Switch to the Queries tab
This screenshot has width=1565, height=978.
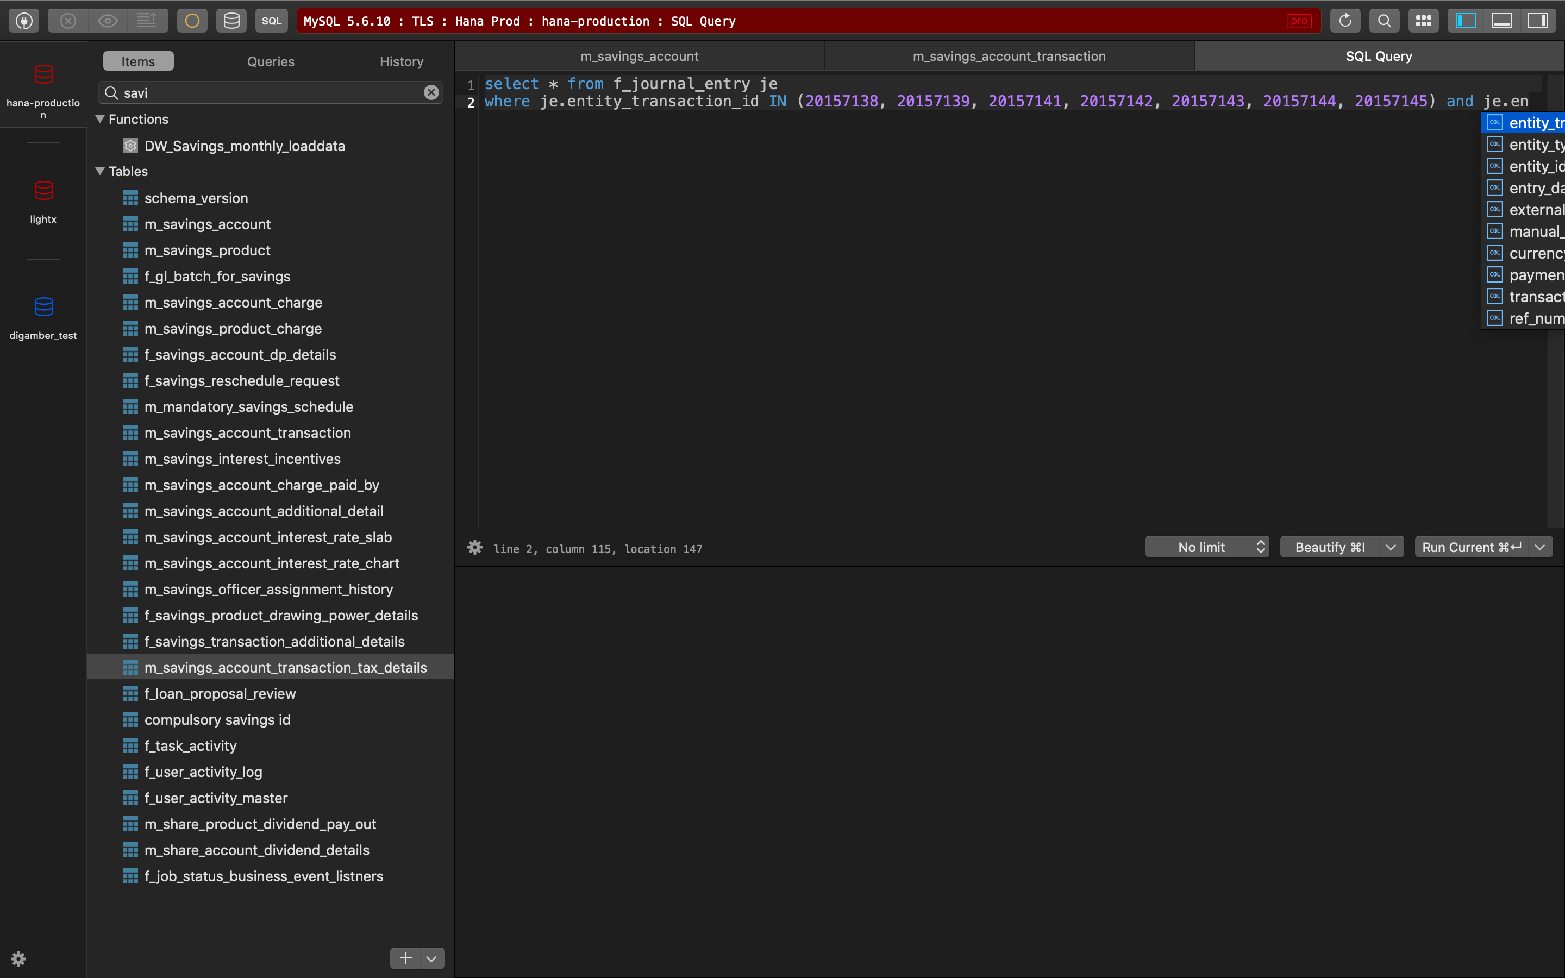tap(270, 61)
